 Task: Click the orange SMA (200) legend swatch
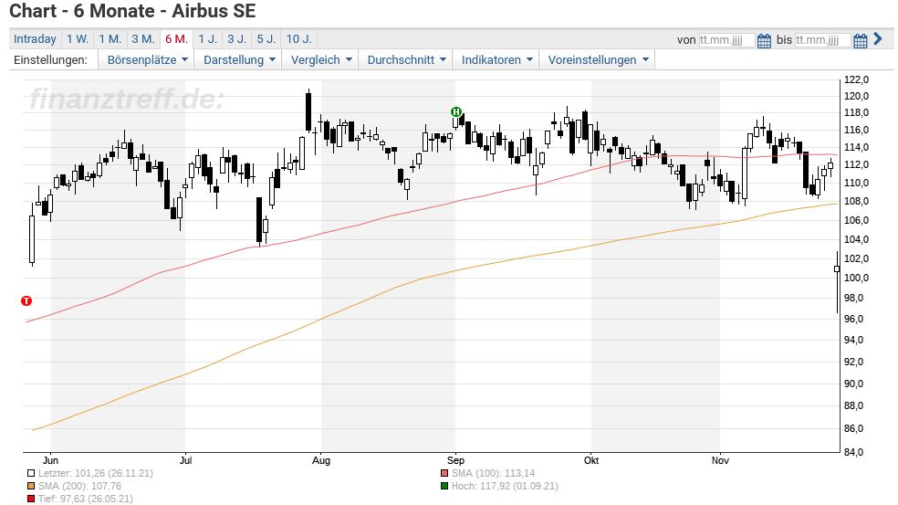coord(31,487)
